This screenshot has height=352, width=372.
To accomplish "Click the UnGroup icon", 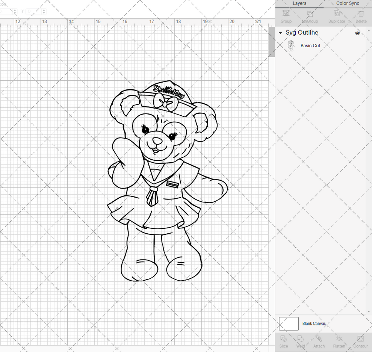I will [310, 16].
